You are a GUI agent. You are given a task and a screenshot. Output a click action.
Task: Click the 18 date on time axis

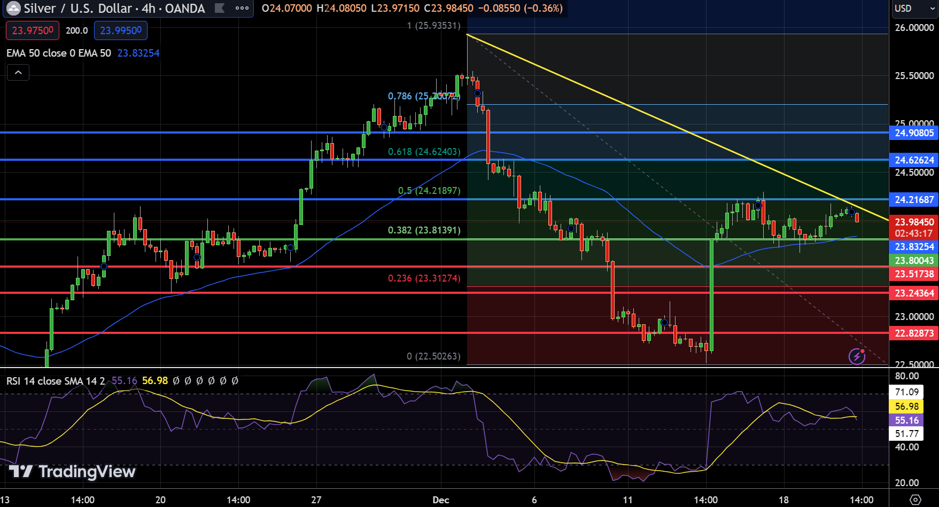pos(783,500)
